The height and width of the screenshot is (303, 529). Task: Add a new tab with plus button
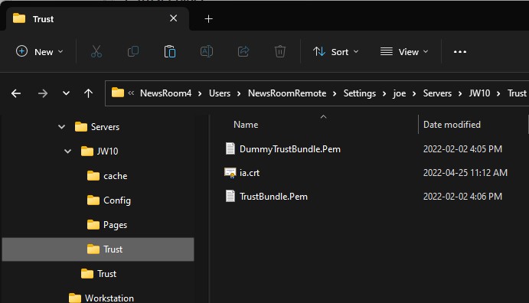pyautogui.click(x=208, y=19)
